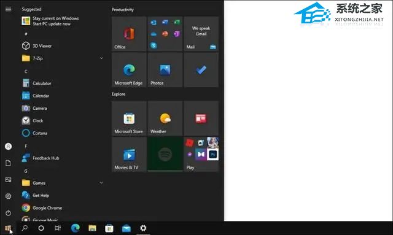Screen dimensions: 393x235
Task: Open Get Help from the app list
Action: [62, 195]
